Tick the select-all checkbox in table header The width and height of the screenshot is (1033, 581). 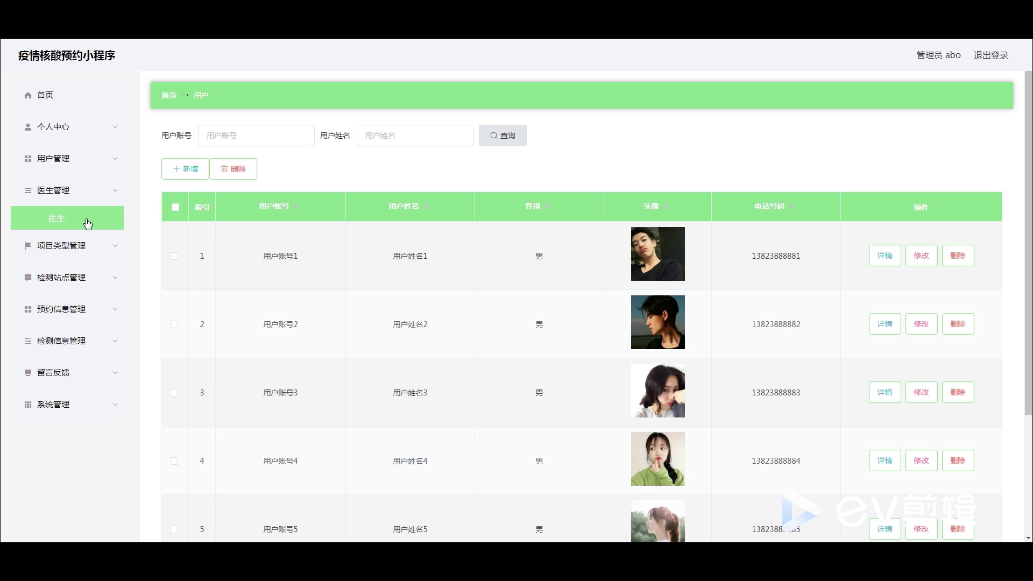[x=175, y=207]
